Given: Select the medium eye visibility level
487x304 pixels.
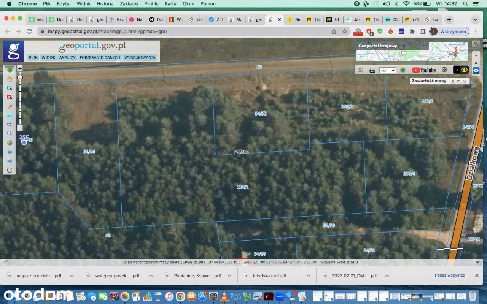Looking at the screenshot, I should point(476,63).
